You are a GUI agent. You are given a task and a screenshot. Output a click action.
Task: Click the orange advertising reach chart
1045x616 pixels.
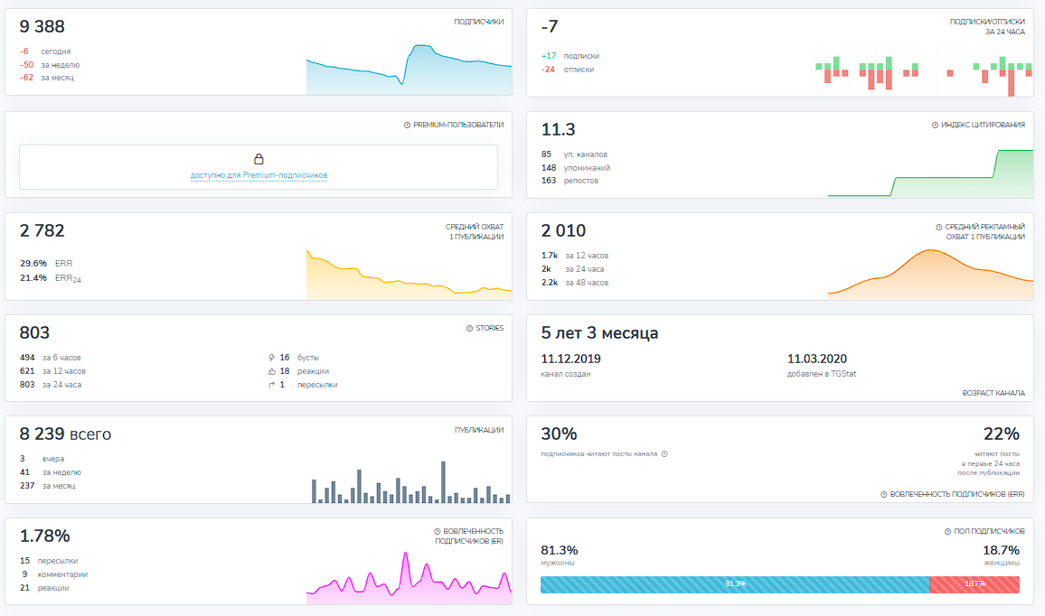(x=930, y=275)
